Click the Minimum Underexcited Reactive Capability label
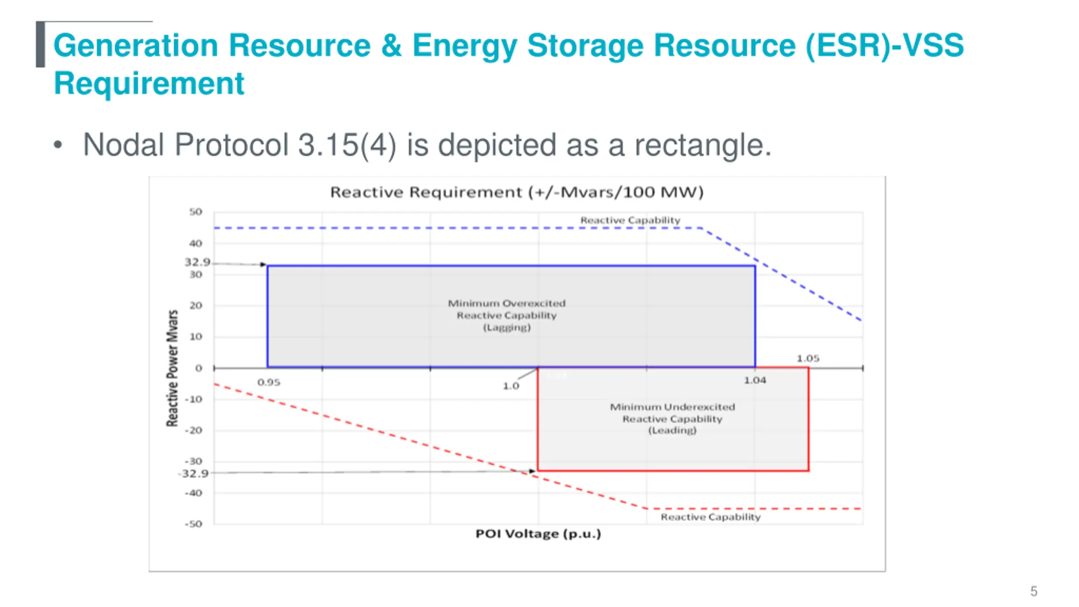The height and width of the screenshot is (607, 1079). [x=672, y=418]
